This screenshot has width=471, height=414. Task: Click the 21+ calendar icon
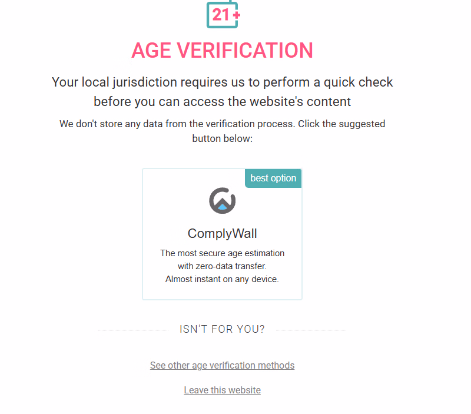tap(223, 14)
